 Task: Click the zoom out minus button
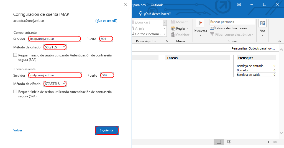(237, 142)
